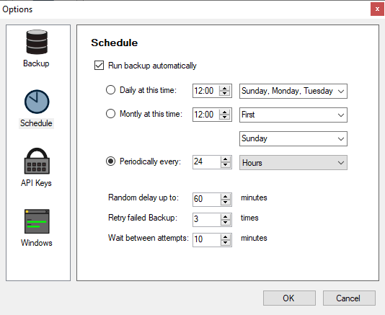385x315 pixels.
Task: Decrease Retry failed Backup count
Action: (x=225, y=223)
